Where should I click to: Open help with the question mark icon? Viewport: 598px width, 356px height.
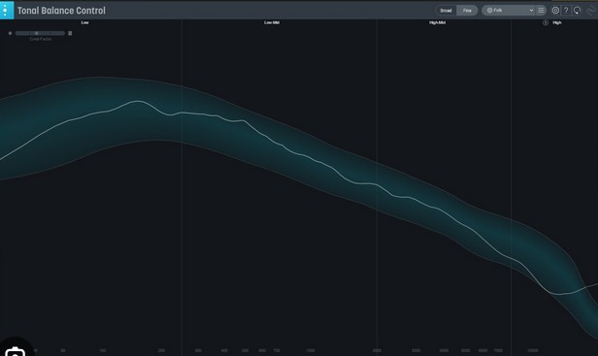pyautogui.click(x=566, y=11)
